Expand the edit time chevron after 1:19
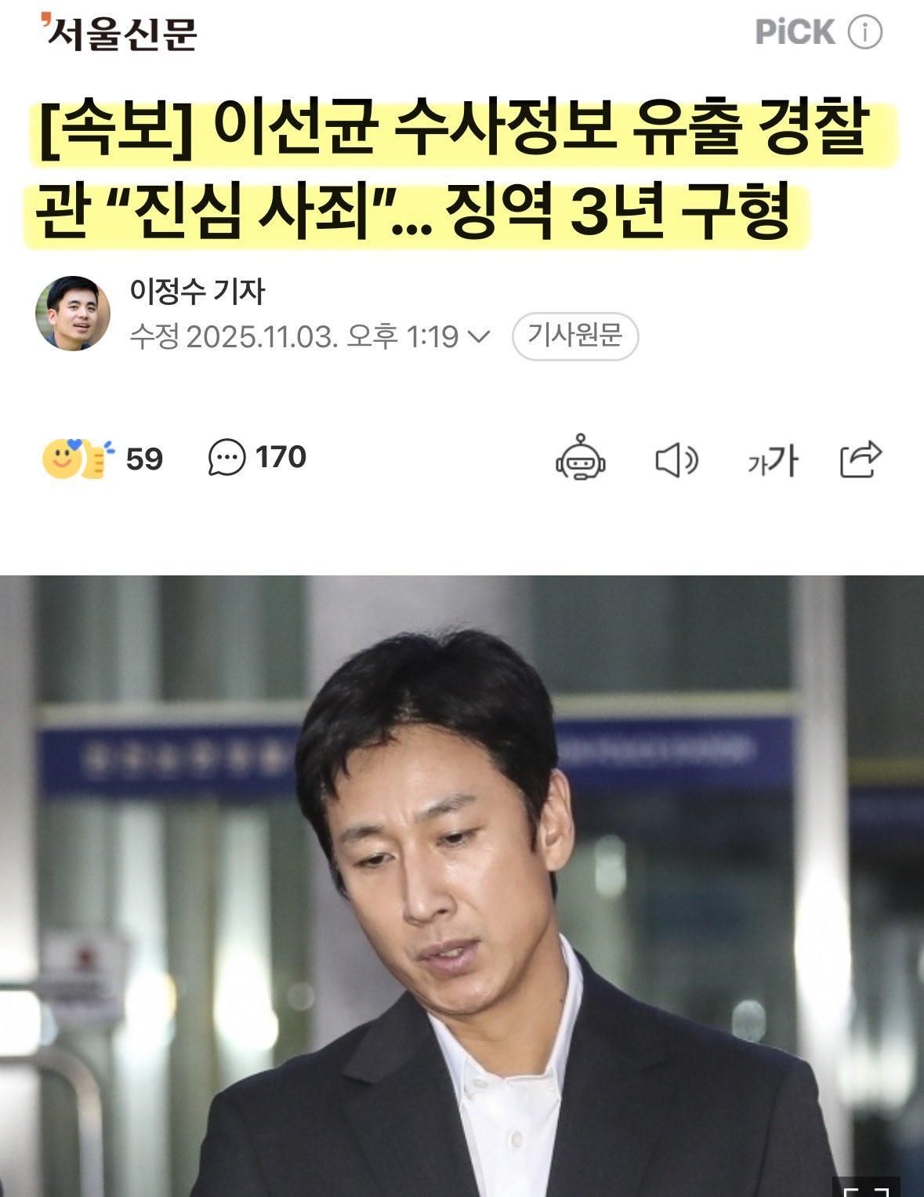The width and height of the screenshot is (924, 1197). pos(477,337)
